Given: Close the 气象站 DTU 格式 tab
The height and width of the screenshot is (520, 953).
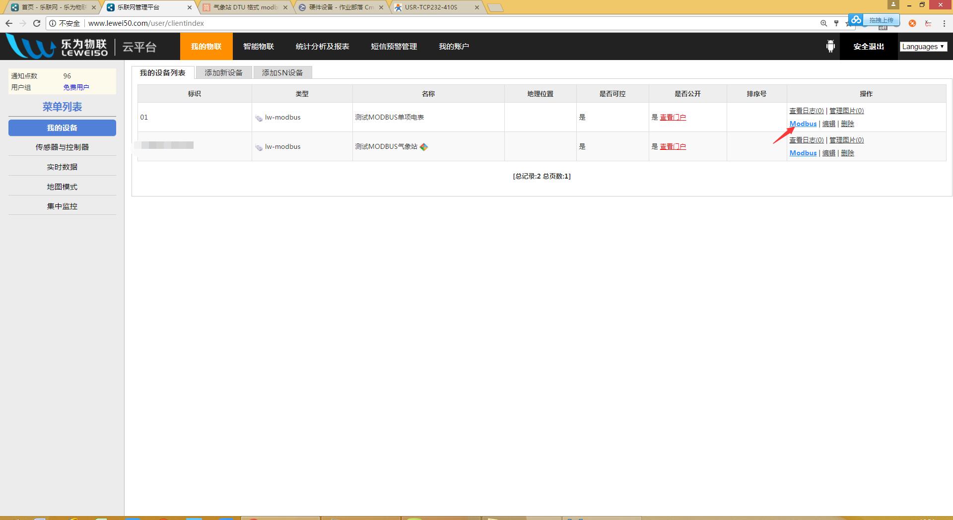Looking at the screenshot, I should click(x=285, y=7).
